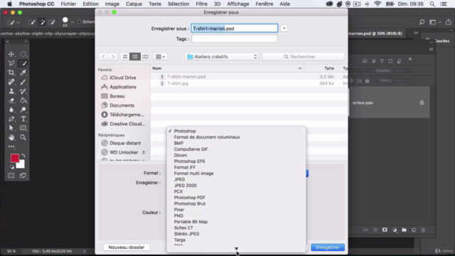Choose Photoshop PDF from the format list
455x256 pixels.
tap(190, 198)
